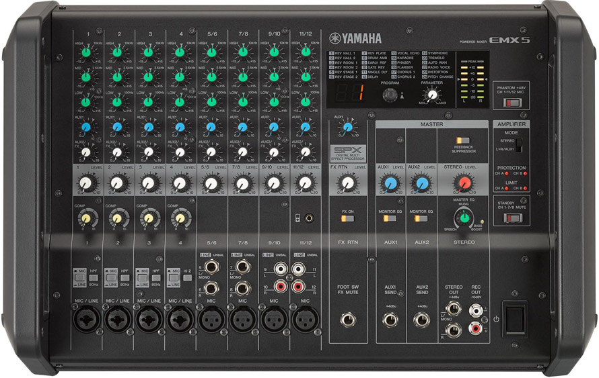The height and width of the screenshot is (378, 599).
Task: Click the channel 4 yellow COMP knob
Action: click(180, 218)
